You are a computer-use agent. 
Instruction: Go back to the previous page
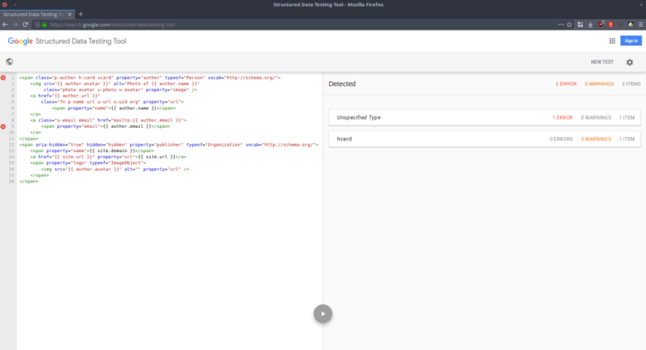5,25
